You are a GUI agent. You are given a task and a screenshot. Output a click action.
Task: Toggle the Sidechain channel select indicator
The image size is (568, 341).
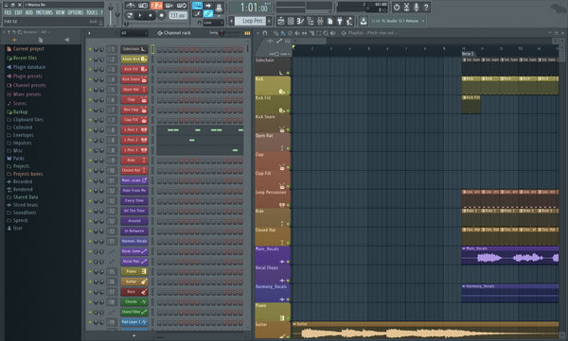point(152,49)
